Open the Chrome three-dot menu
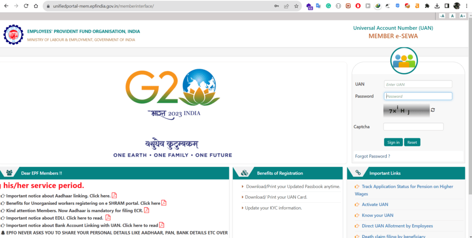Viewport: 472px width, 238px height. coord(466,6)
